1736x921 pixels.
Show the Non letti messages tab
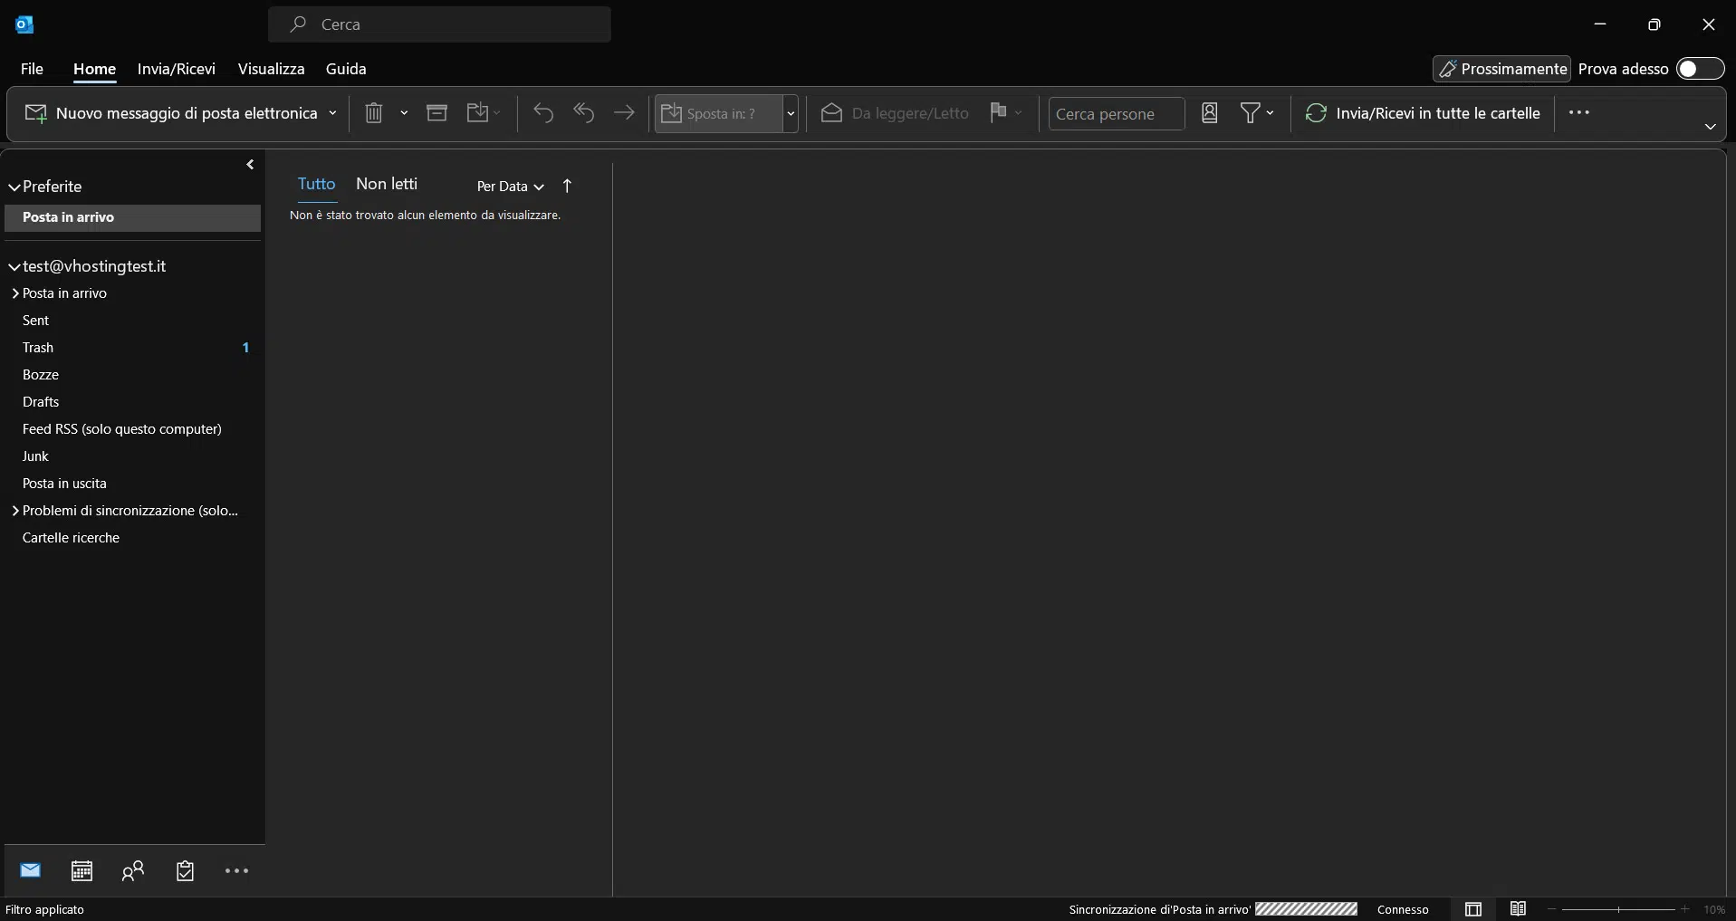[x=387, y=184]
